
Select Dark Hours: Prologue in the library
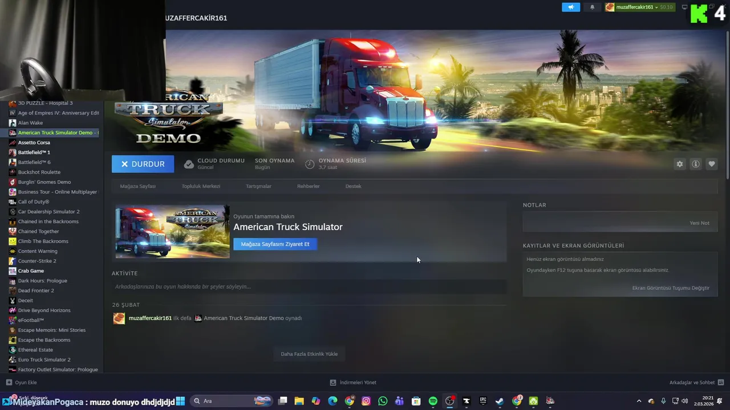42,281
